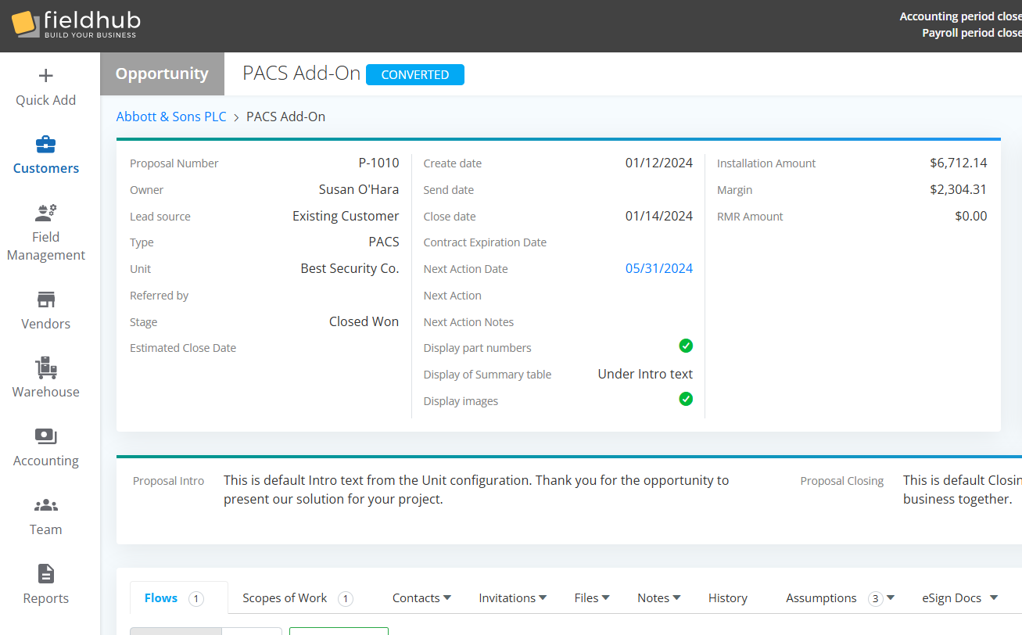
Task: Toggle the Display images checkmark
Action: (686, 400)
